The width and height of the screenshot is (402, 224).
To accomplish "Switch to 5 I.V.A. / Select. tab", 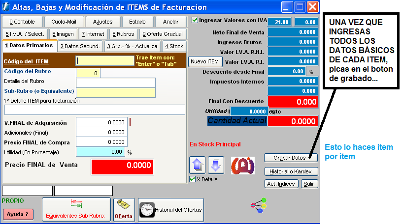I will click(25, 34).
